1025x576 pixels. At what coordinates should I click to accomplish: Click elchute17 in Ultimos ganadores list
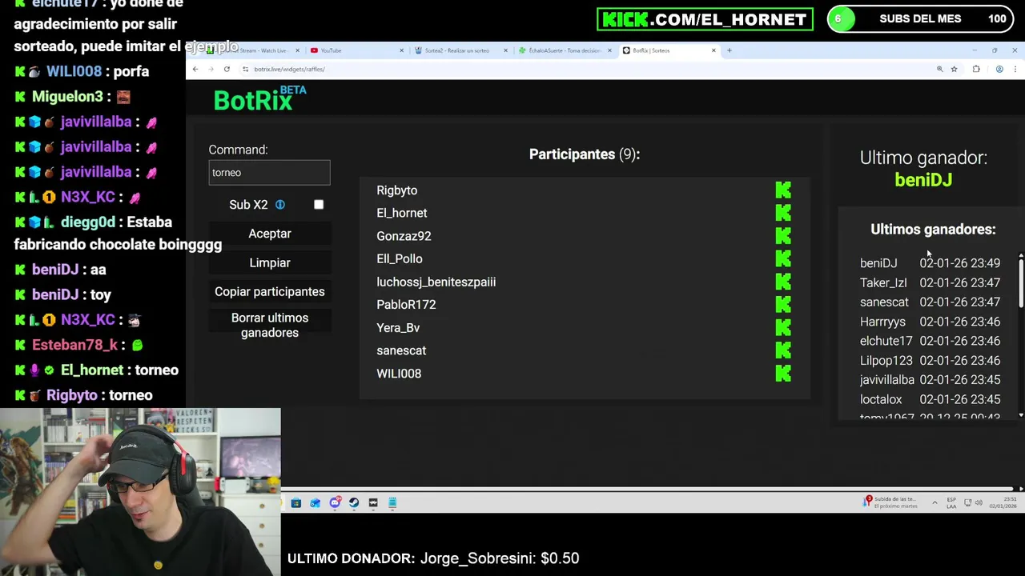point(886,341)
